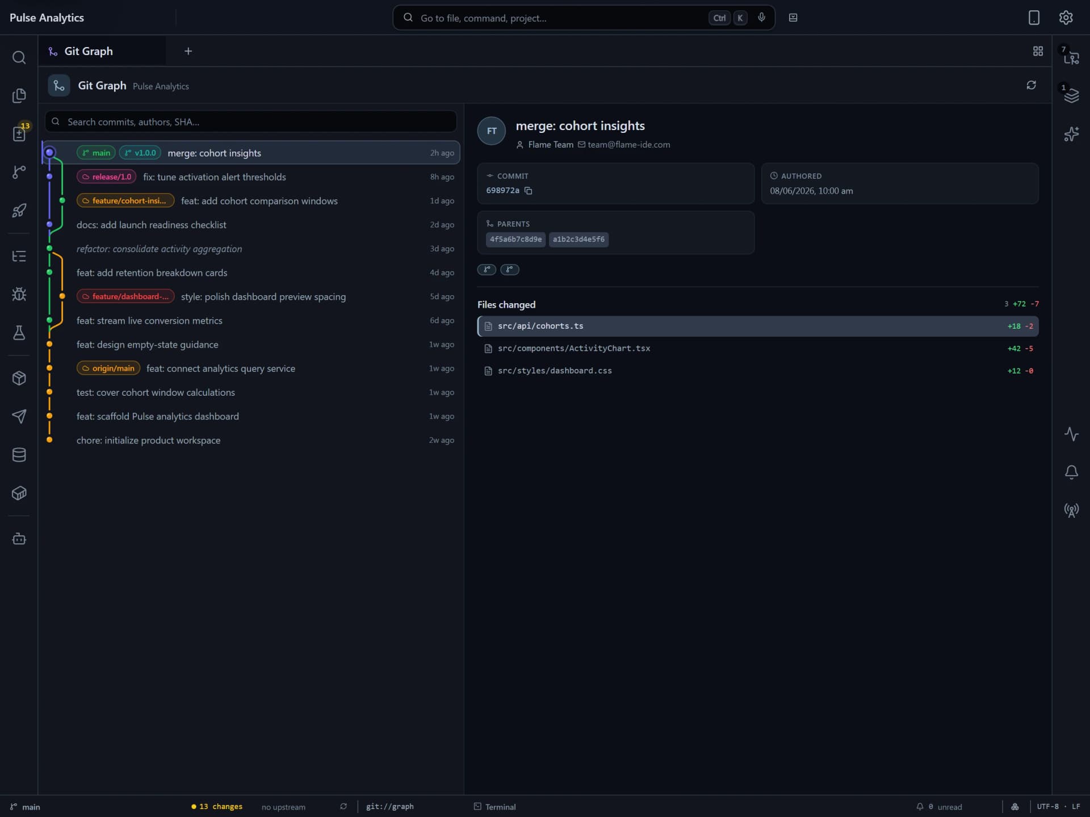Select commit feat: scaffold Pulse analytics dashboard

point(251,416)
